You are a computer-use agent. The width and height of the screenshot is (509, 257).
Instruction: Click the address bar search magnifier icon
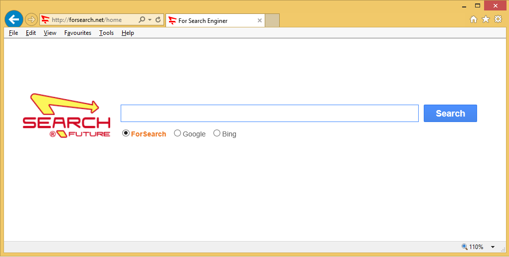pyautogui.click(x=142, y=20)
